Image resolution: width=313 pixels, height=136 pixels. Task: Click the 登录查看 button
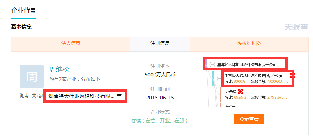point(249,119)
